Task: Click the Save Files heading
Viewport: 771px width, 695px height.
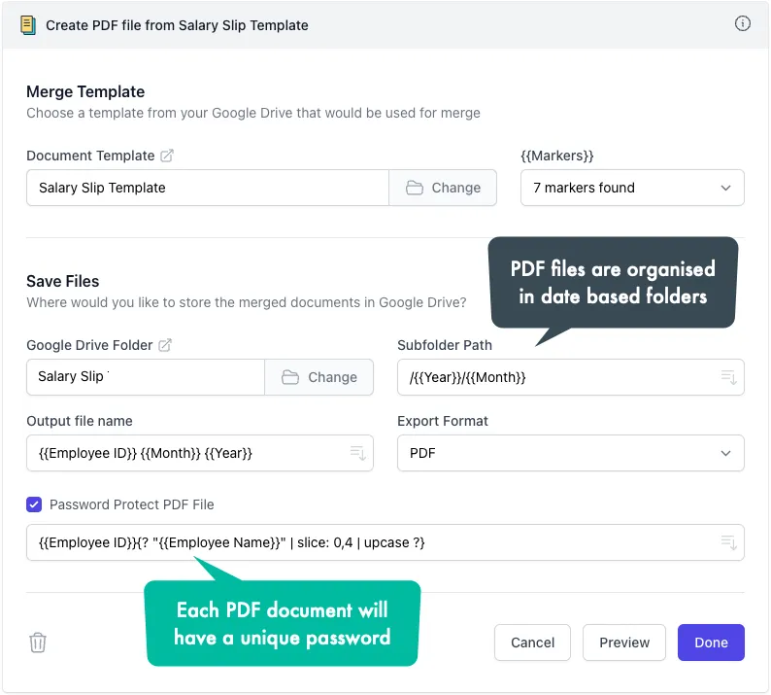Action: click(x=63, y=281)
